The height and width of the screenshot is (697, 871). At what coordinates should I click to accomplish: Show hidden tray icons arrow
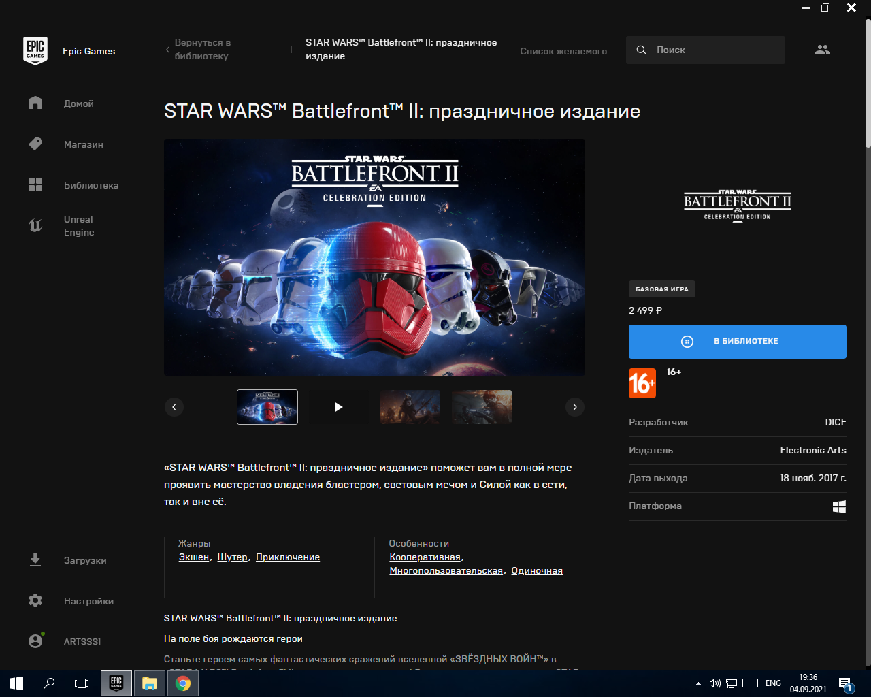click(698, 683)
